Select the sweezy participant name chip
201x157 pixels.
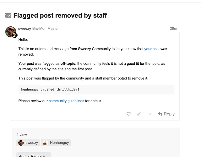[x=32, y=143]
